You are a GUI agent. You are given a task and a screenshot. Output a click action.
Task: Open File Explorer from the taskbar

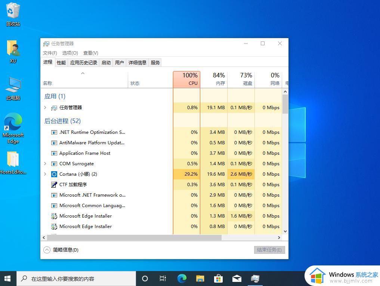[x=200, y=279]
